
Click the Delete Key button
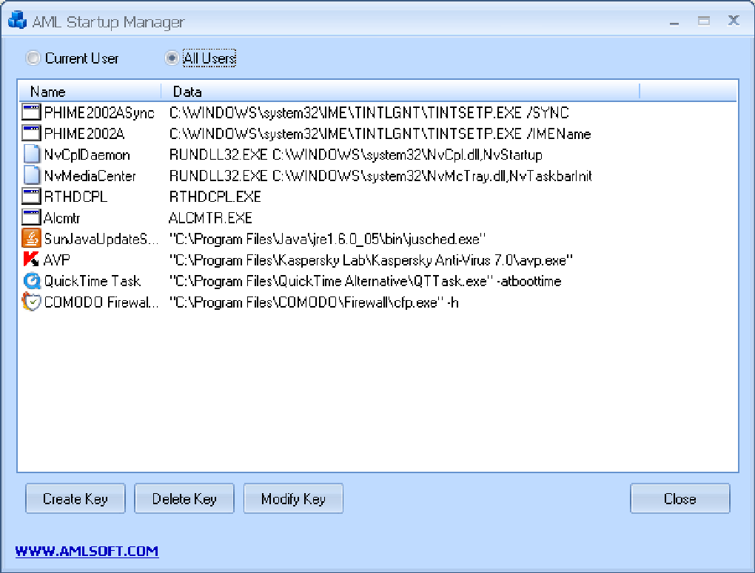(x=184, y=498)
